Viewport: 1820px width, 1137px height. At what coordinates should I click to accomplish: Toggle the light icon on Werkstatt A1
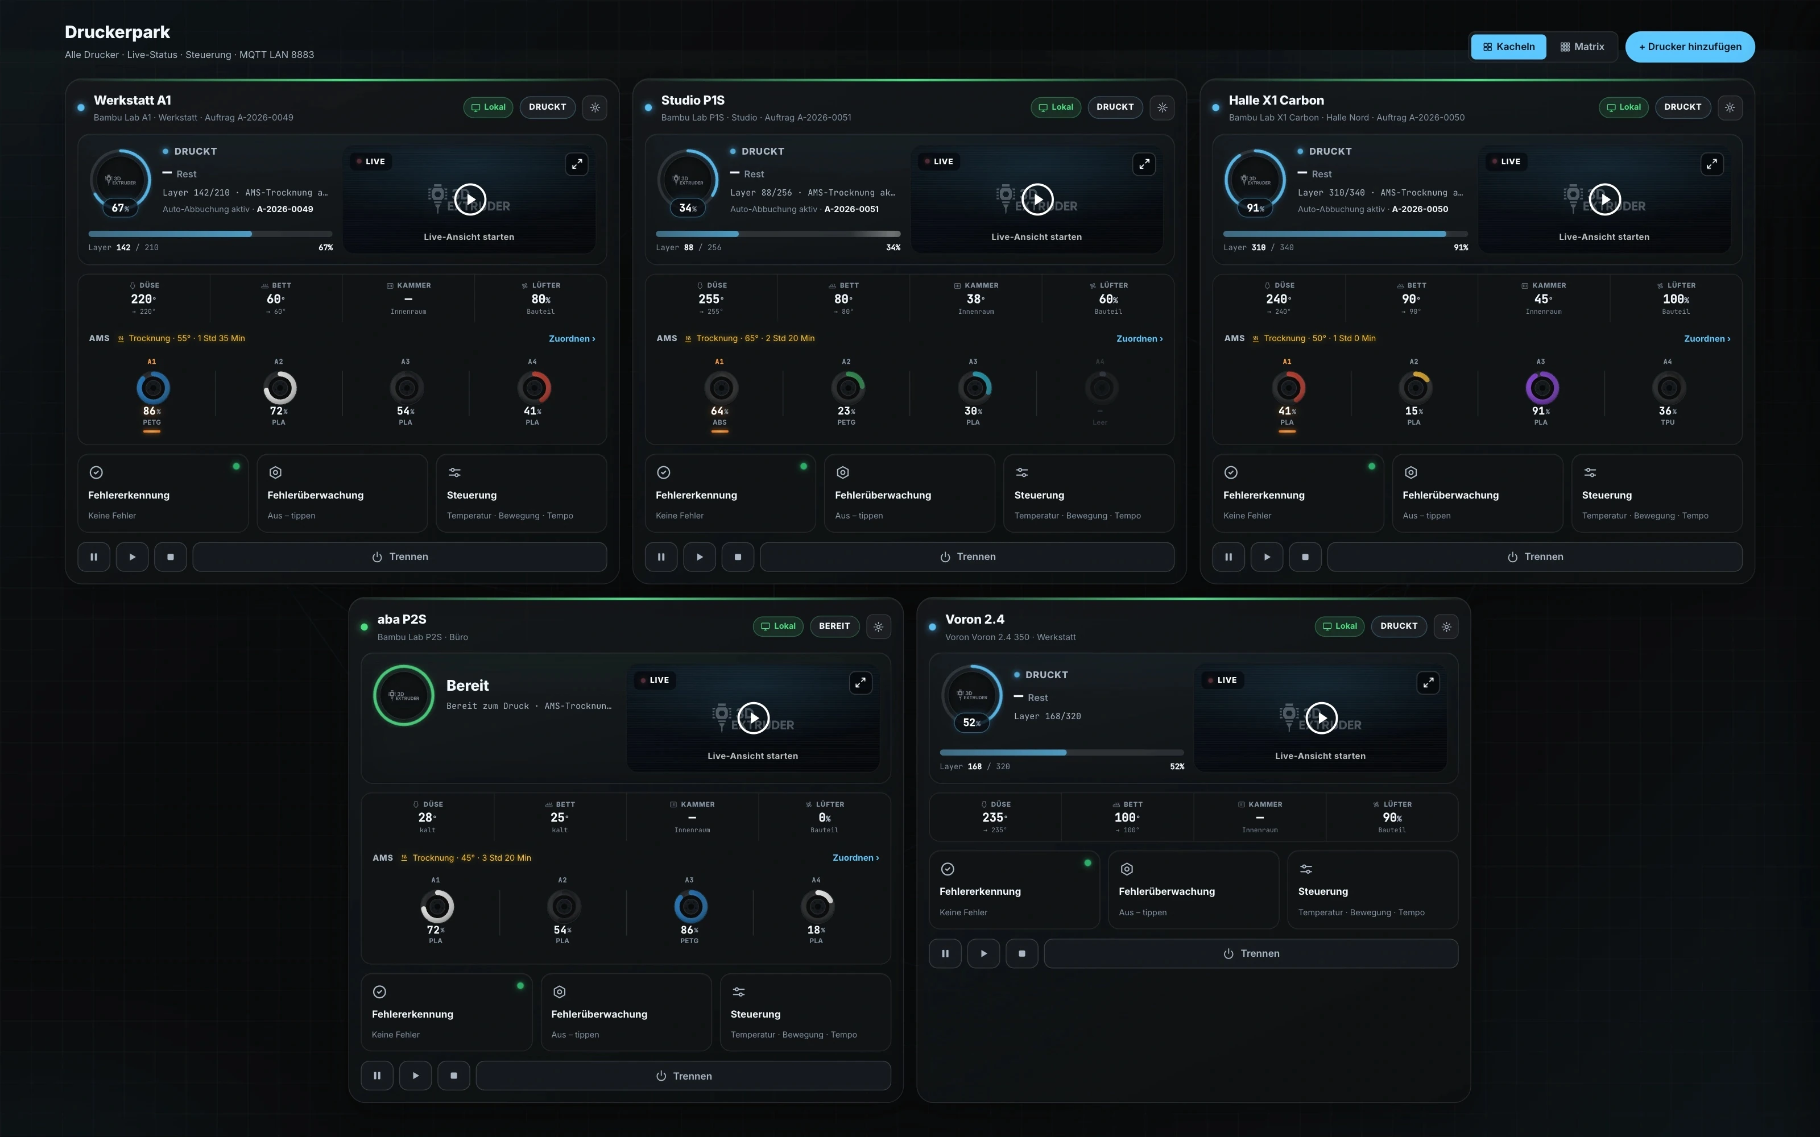coord(595,107)
